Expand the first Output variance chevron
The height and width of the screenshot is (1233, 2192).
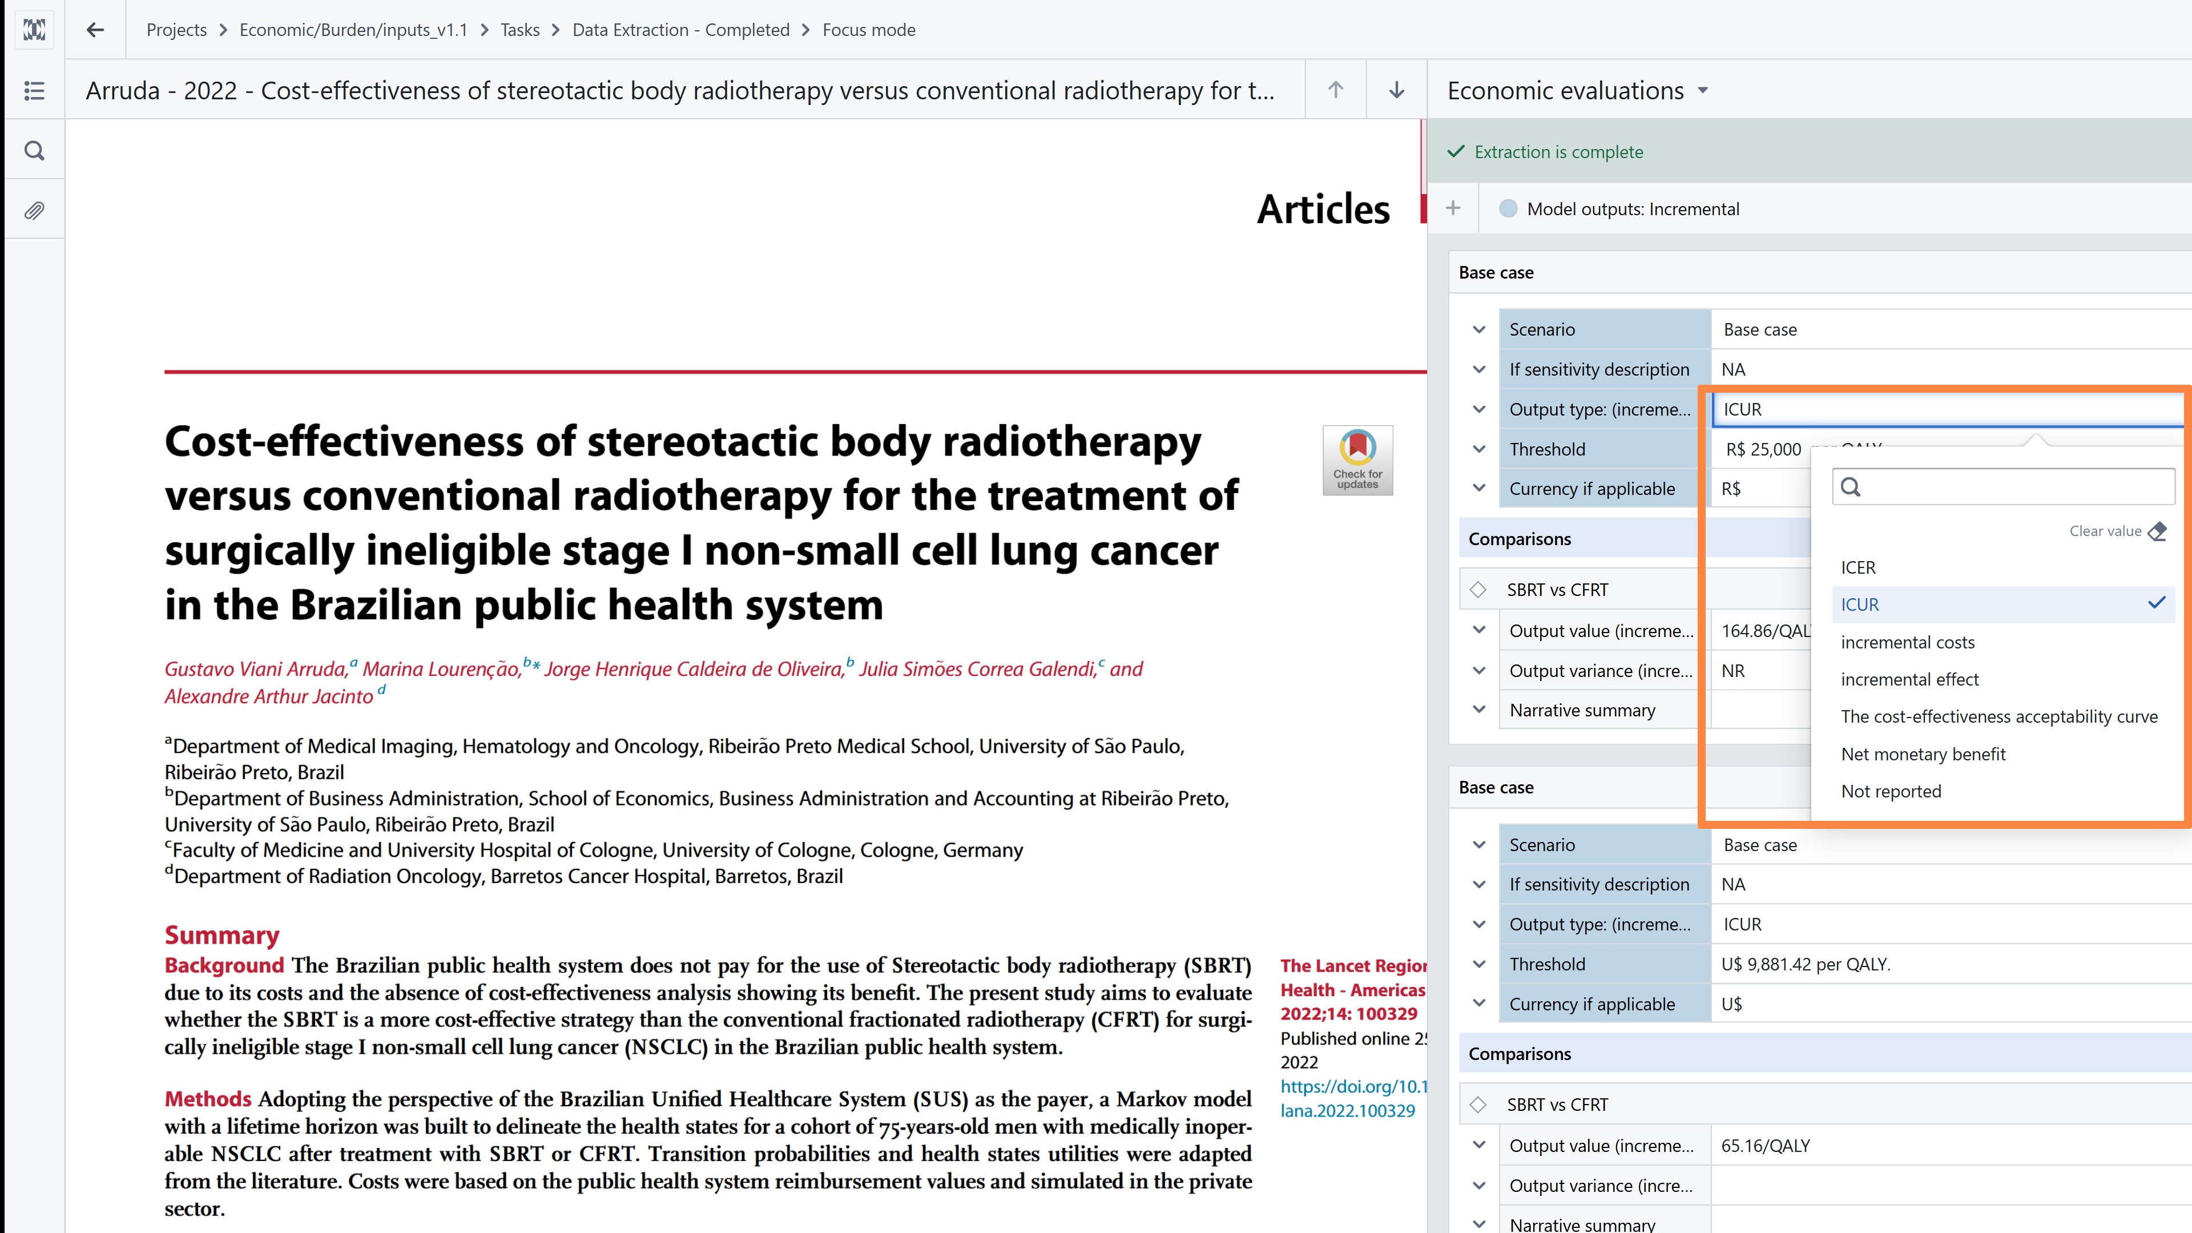coord(1479,671)
